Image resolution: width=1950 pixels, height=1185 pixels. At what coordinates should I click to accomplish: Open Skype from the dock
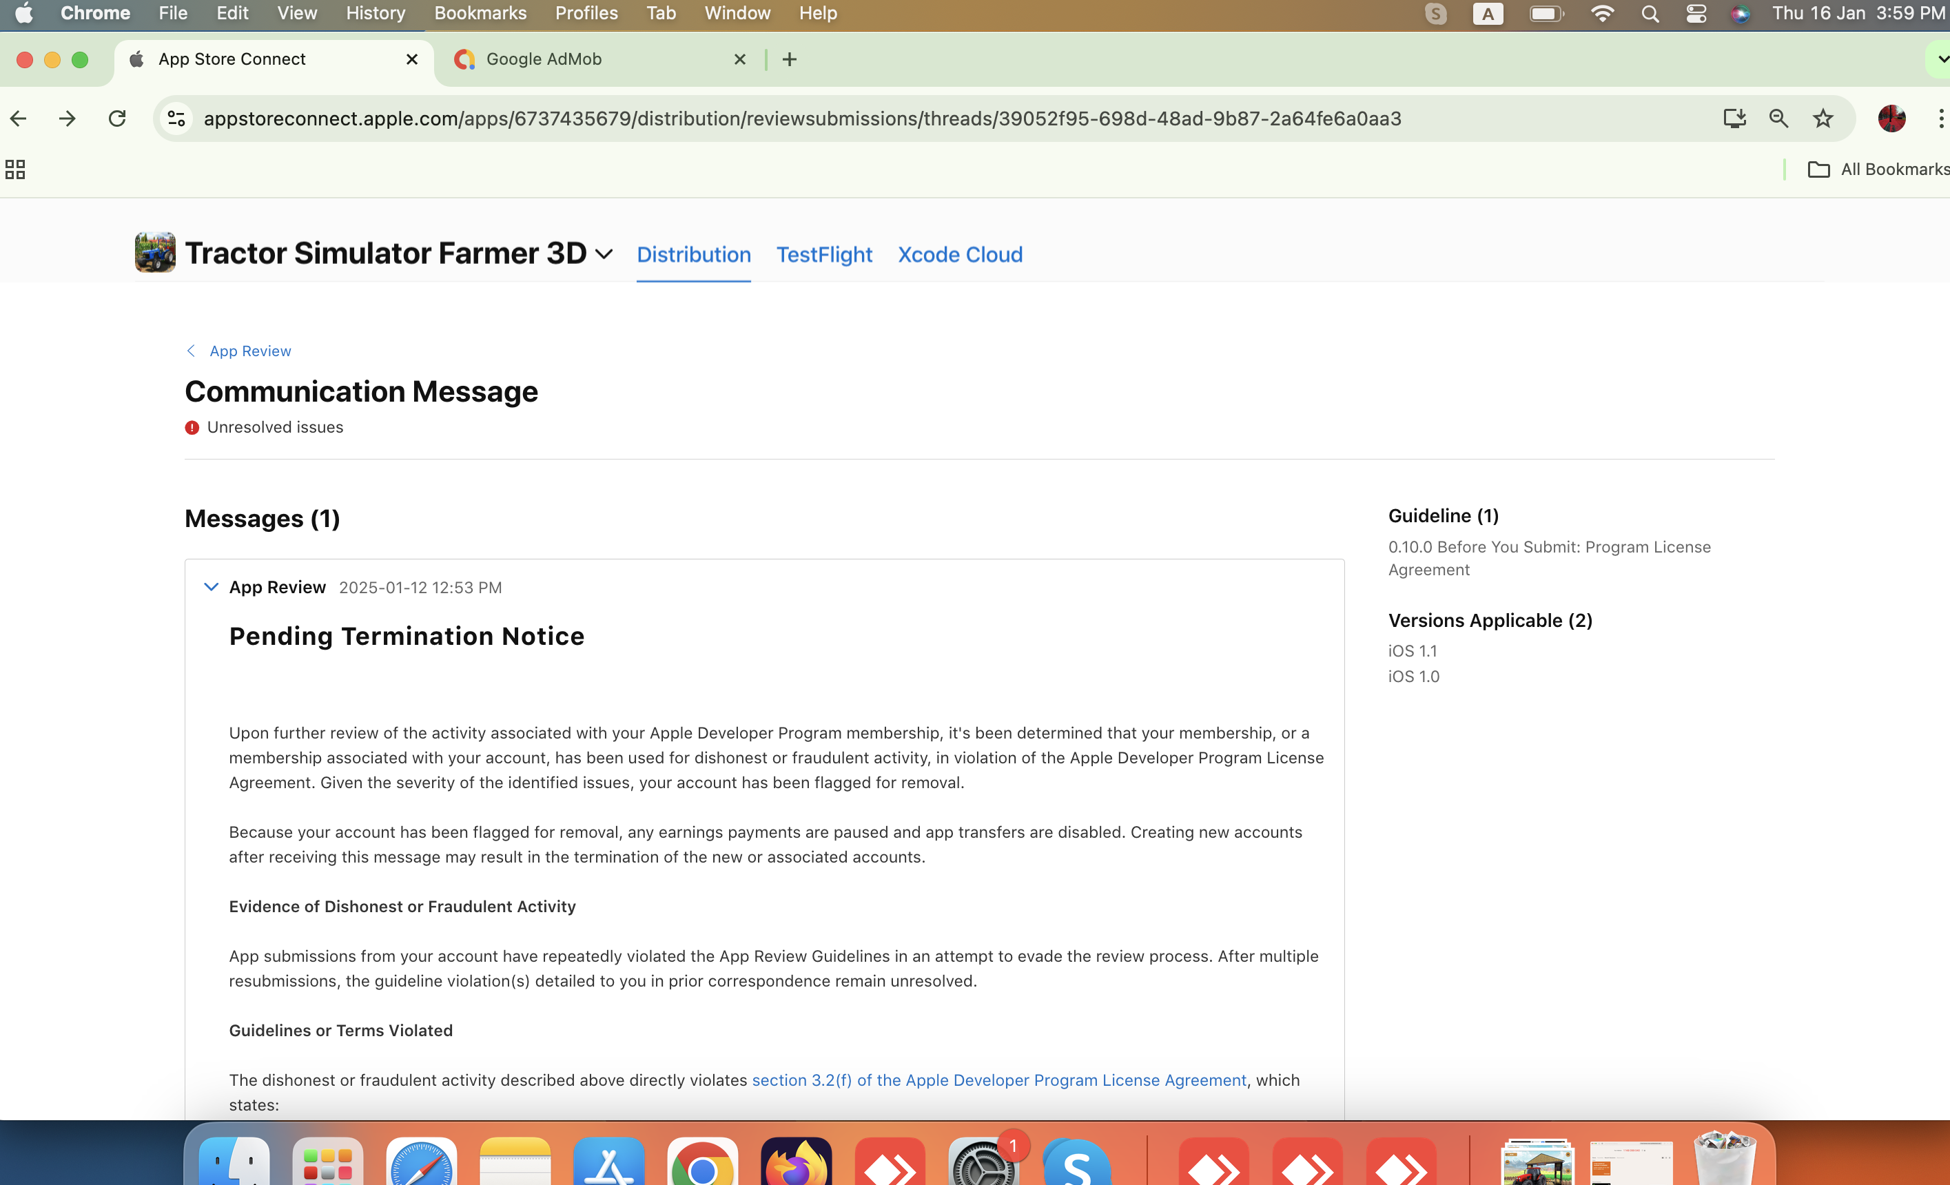click(x=1076, y=1162)
